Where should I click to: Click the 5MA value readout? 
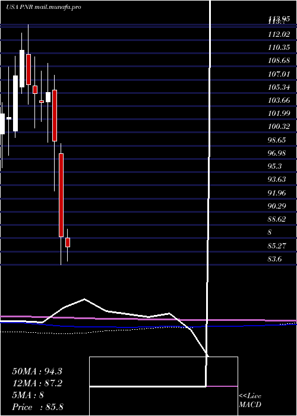28,395
